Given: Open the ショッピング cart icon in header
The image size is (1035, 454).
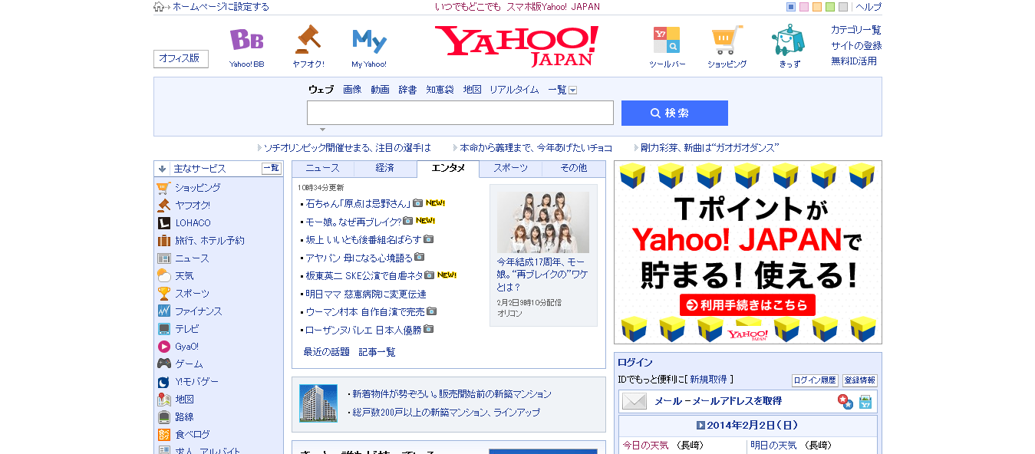Looking at the screenshot, I should click(x=727, y=40).
